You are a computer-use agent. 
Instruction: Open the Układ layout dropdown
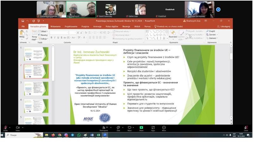click(44, 31)
